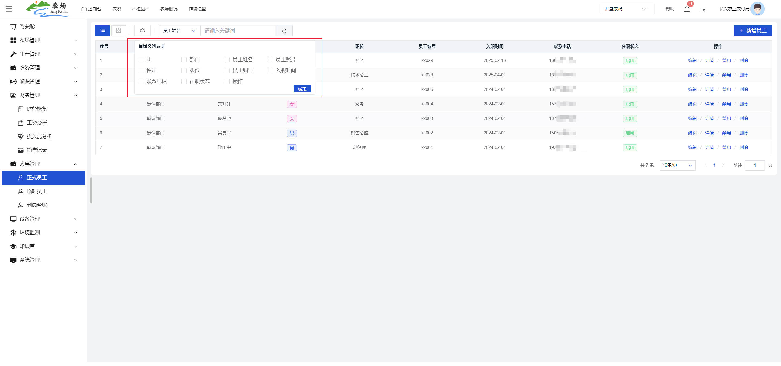Click the user avatar picture
This screenshot has width=781, height=366.
(x=757, y=9)
